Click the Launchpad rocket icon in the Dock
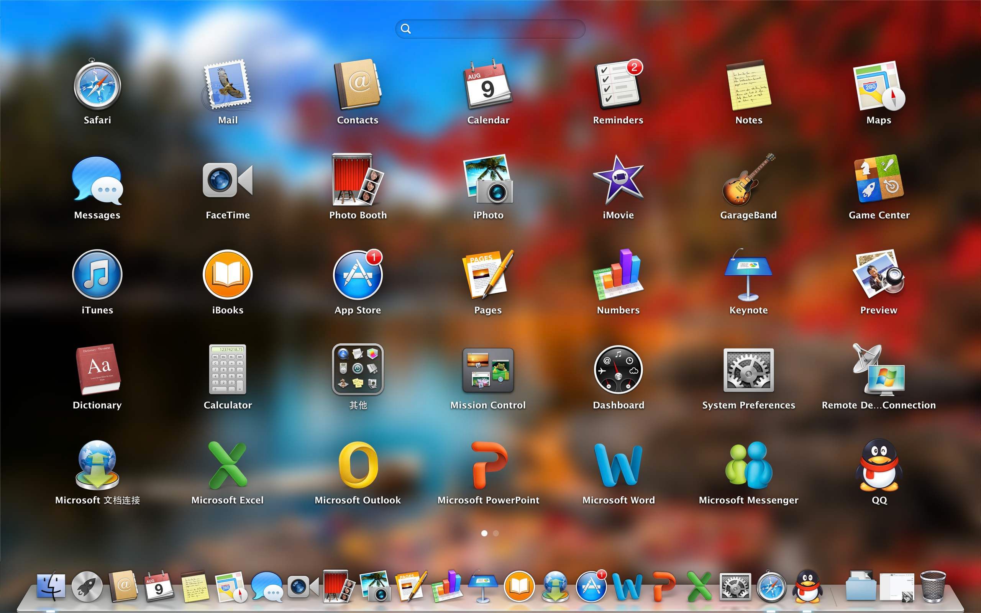 coord(87,586)
